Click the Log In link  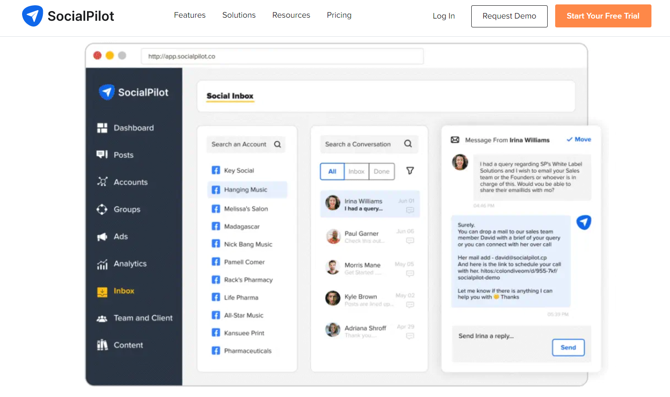tap(443, 16)
